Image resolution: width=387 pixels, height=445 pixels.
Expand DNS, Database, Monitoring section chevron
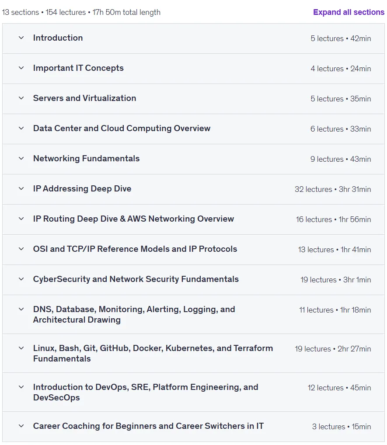point(21,309)
